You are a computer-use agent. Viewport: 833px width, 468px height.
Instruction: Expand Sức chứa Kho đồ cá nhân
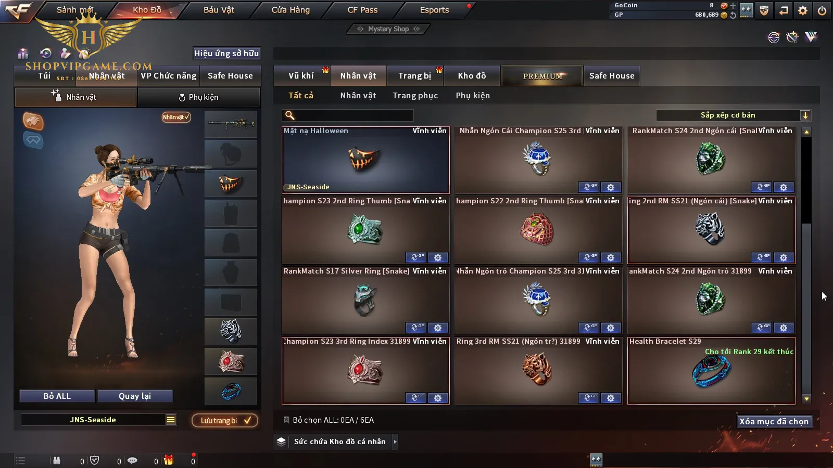(395, 441)
